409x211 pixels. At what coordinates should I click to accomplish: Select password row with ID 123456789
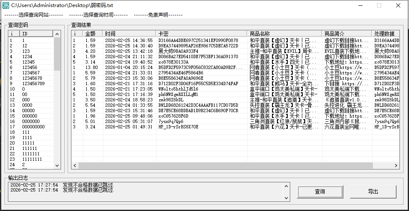tap(31, 83)
